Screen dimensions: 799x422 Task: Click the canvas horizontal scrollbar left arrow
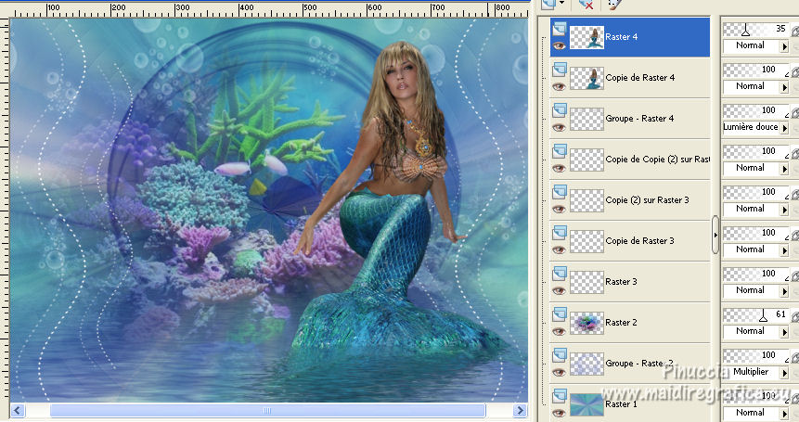point(18,410)
